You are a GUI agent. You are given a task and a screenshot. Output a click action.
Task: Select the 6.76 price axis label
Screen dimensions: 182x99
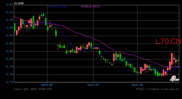tap(9, 74)
